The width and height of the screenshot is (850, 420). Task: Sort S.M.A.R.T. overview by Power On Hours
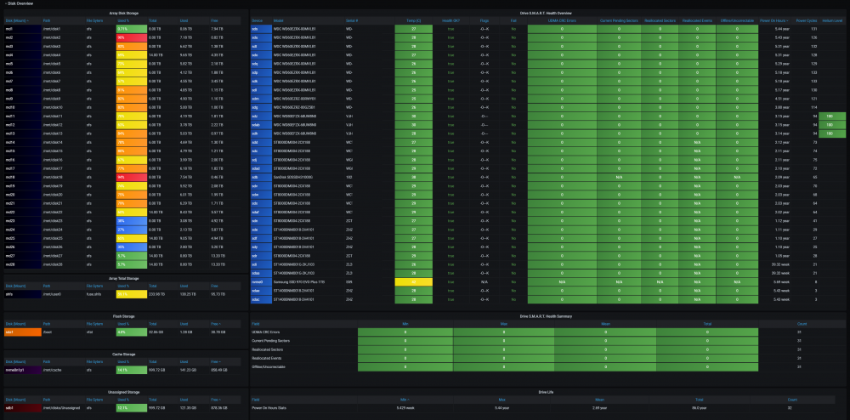tap(774, 20)
